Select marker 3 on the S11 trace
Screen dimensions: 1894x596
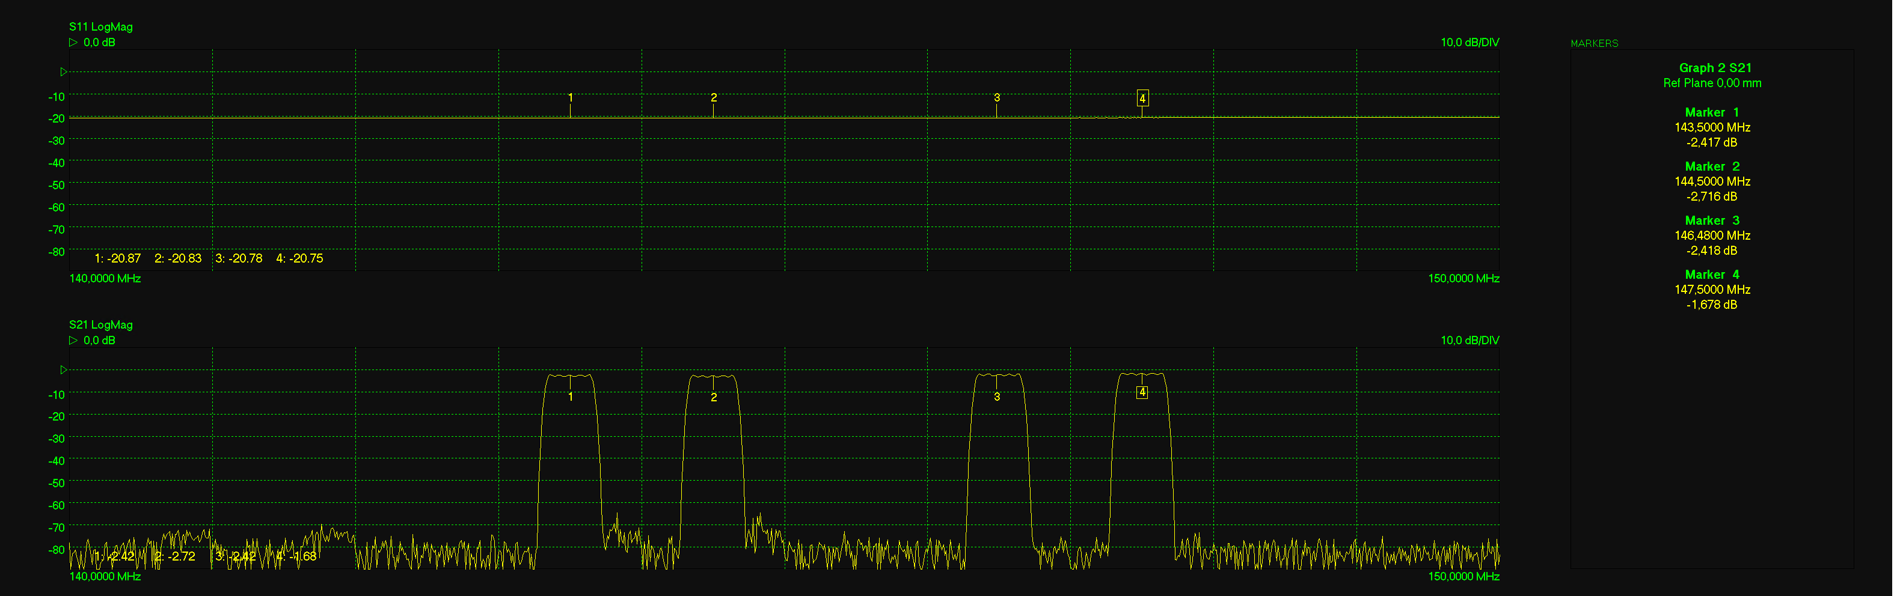pos(996,98)
